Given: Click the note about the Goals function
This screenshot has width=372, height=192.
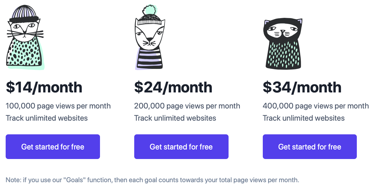Looking at the screenshot, I should pyautogui.click(x=152, y=180).
